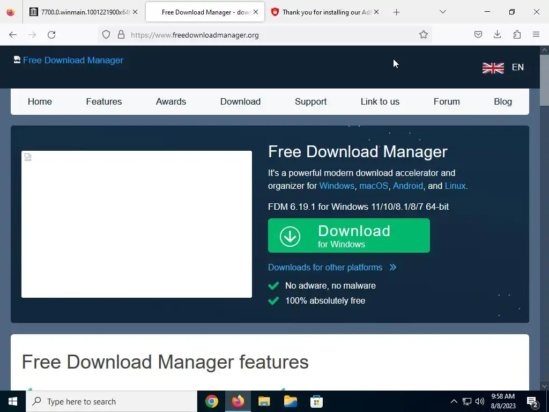This screenshot has height=412, width=549.
Task: Show hidden system tray icons chevron
Action: tap(454, 401)
